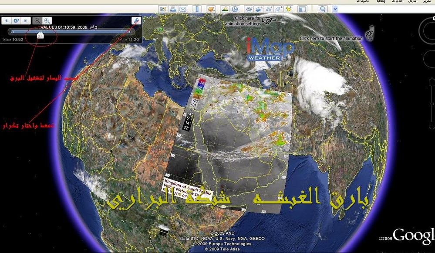
Task: Add a placemark with yellow pushpin icon
Action: tap(288, 9)
